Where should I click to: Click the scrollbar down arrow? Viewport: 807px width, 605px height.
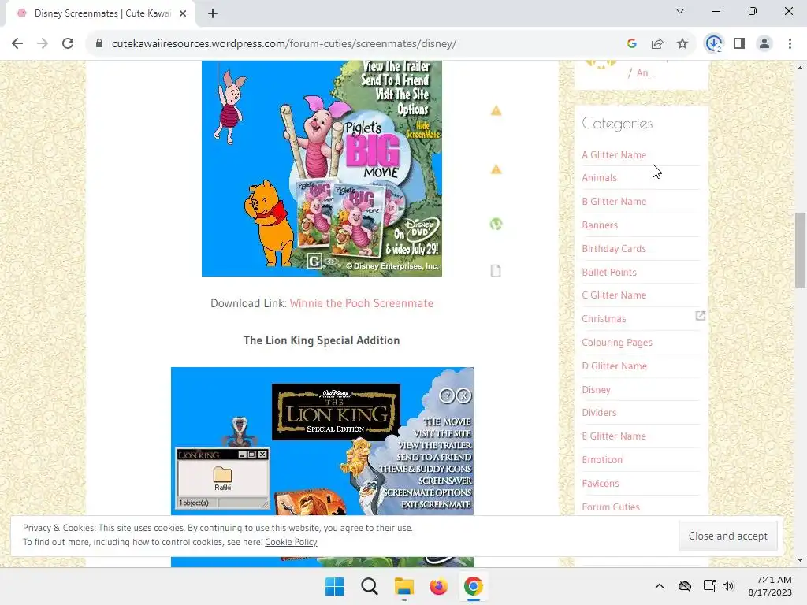800,560
